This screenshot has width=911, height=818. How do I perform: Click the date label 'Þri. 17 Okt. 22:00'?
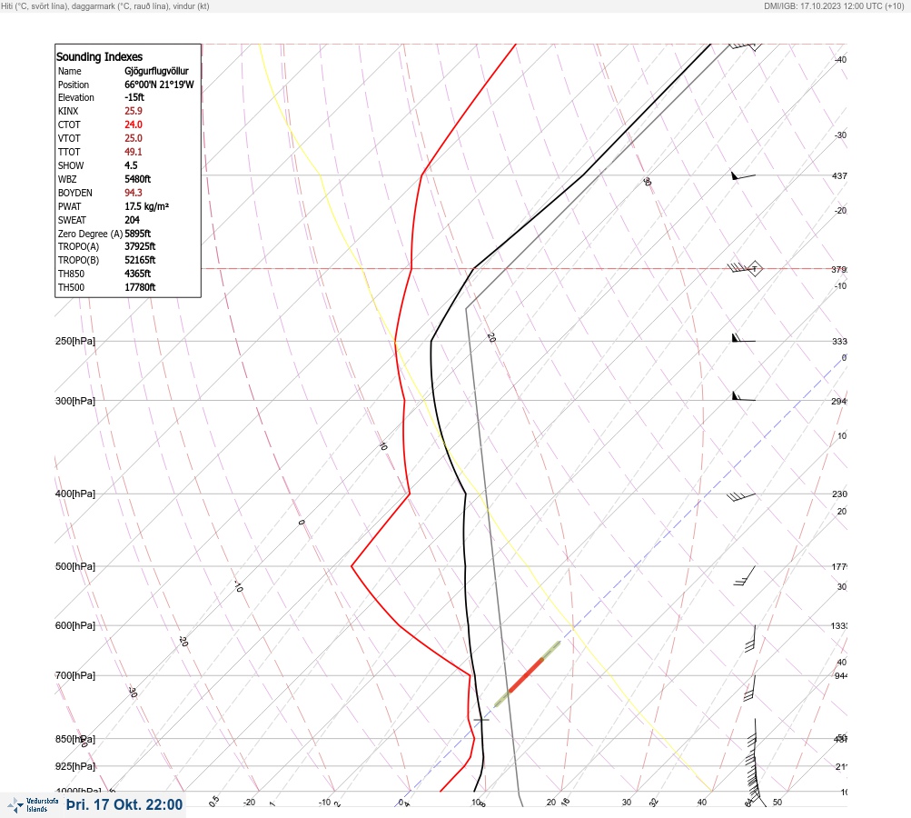point(124,805)
